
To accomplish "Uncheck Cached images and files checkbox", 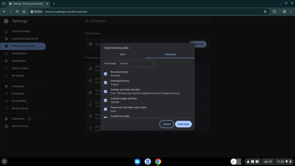I will [x=105, y=100].
